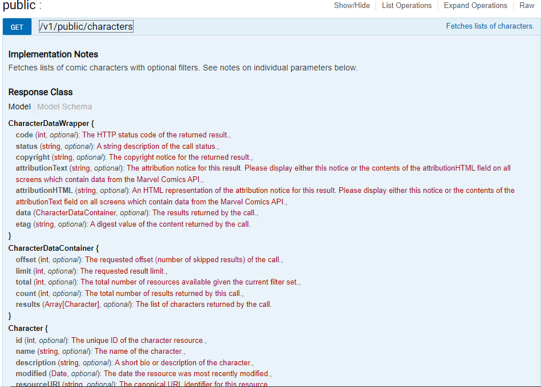
Task: Click the blue GET method badge
Action: pos(17,27)
